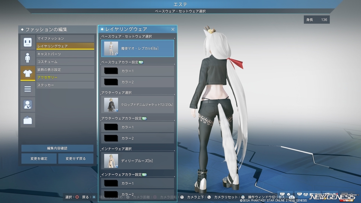Open the three-lines list category icon

point(28,89)
